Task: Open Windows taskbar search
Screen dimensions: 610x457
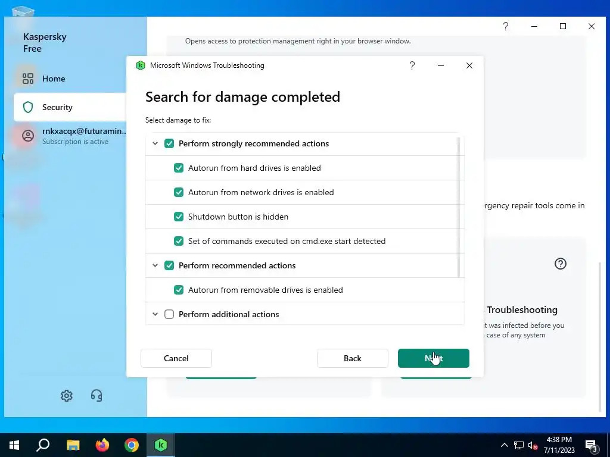Action: (43, 445)
